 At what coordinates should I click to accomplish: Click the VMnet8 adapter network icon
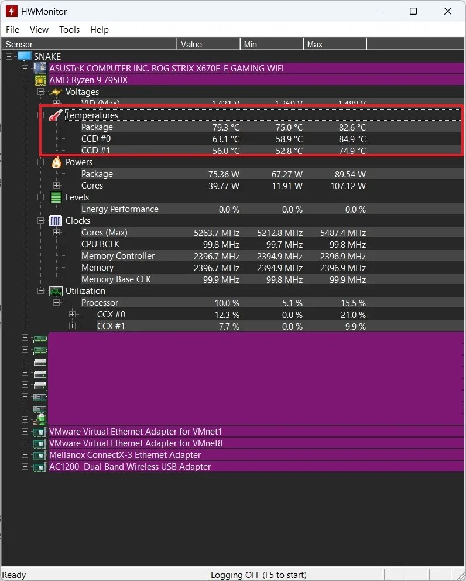[x=40, y=443]
